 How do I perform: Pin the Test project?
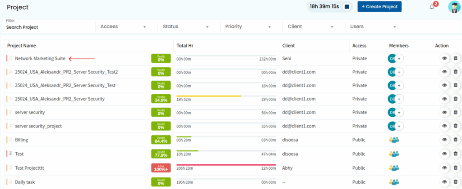(11, 154)
